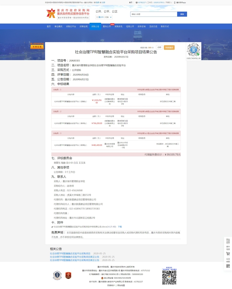Click the 下载 link for the docx attachment

[120, 227]
